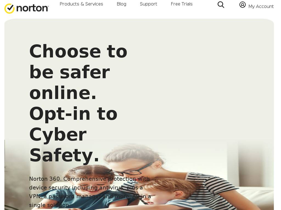This screenshot has height=210, width=281.
Task: Click the user profile account icon
Action: (243, 5)
